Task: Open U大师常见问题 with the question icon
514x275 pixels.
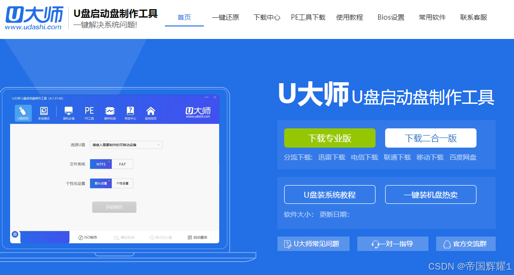Action: tap(313, 244)
